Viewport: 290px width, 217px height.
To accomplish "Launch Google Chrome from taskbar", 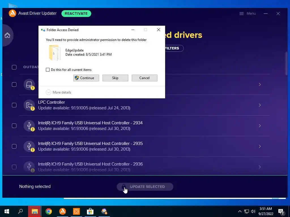I will point(49,211).
